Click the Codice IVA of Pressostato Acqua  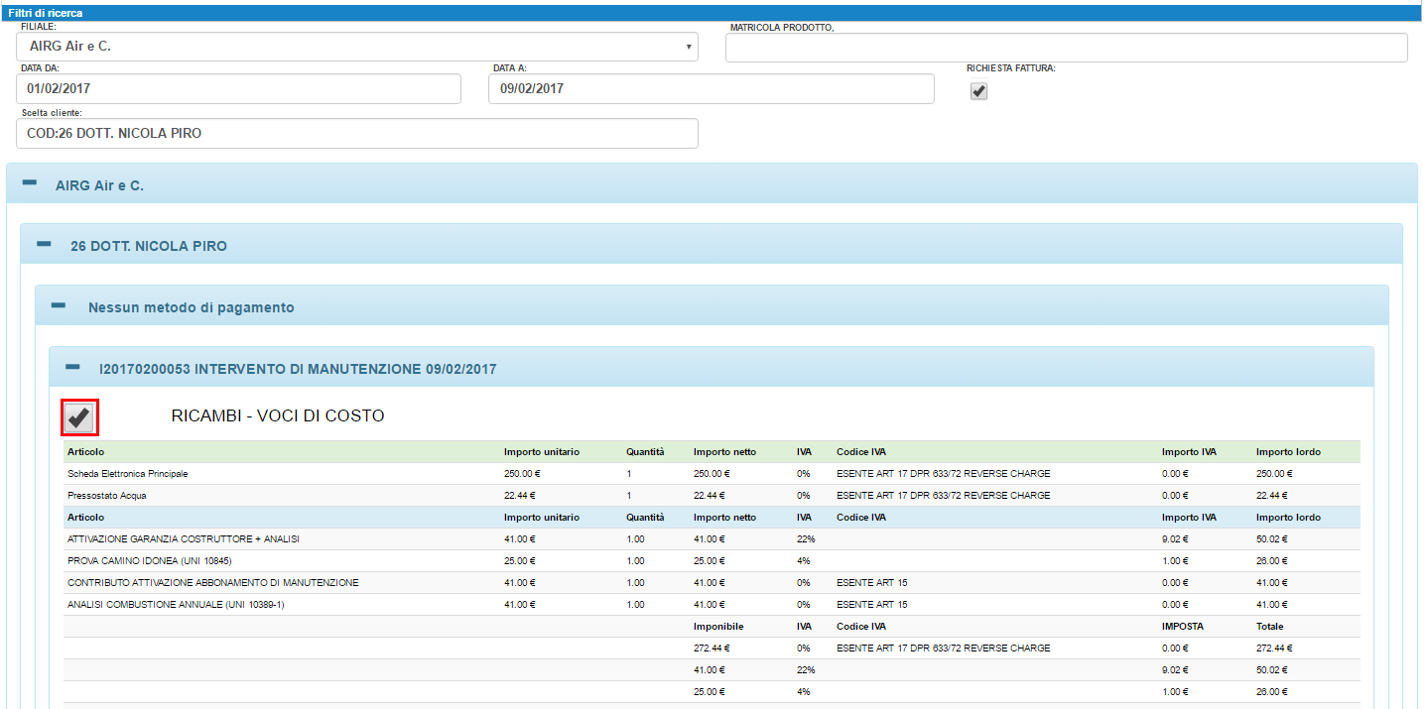coord(943,496)
